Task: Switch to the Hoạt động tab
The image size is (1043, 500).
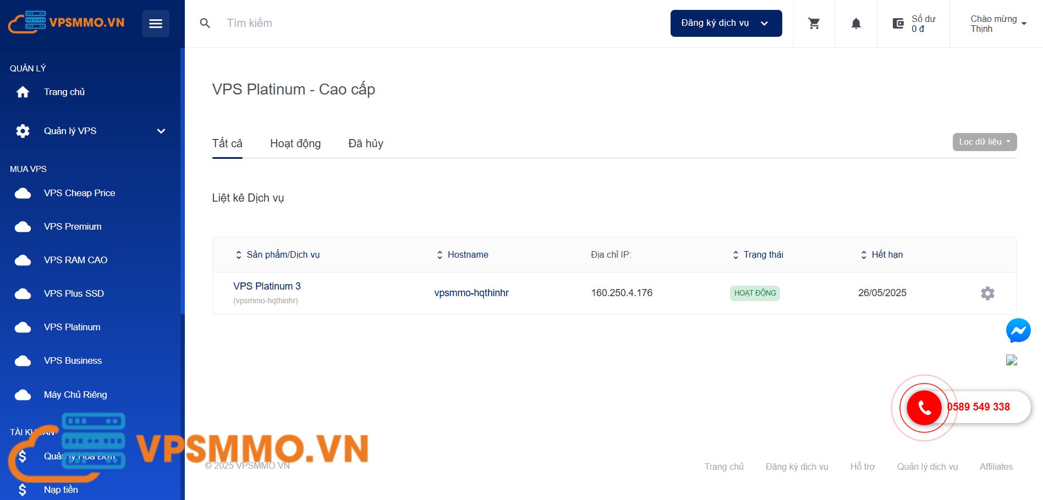Action: [x=295, y=143]
